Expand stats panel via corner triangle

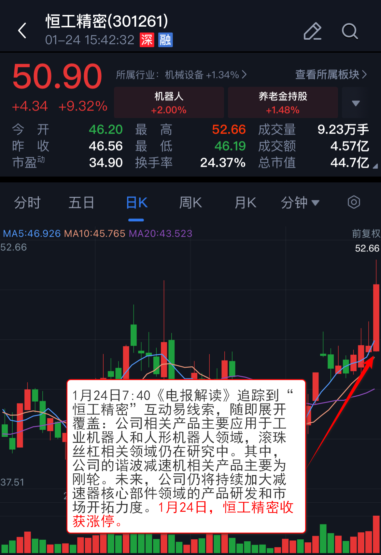(375, 166)
